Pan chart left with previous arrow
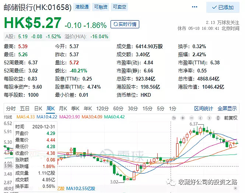Image resolution: width=245 pixels, height=193 pixels. point(201,118)
